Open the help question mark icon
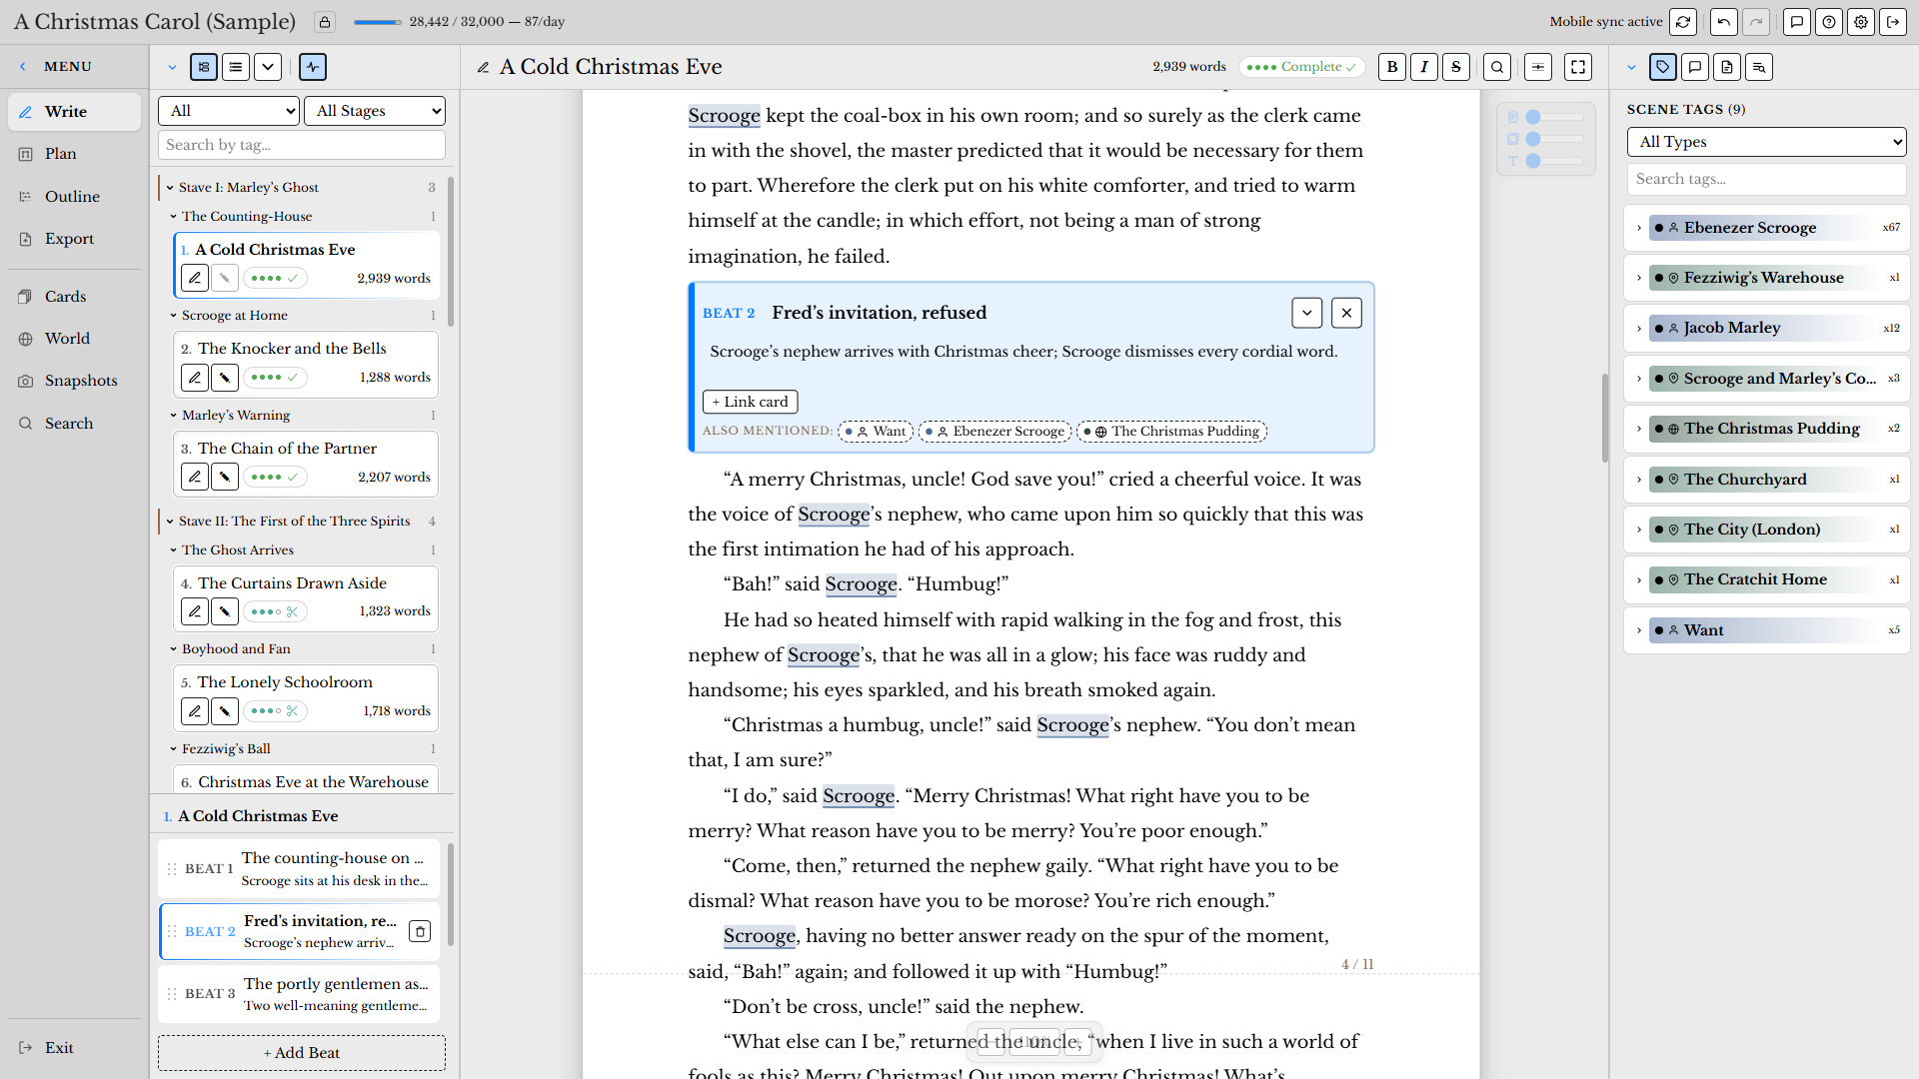The height and width of the screenshot is (1079, 1919). (x=1829, y=21)
